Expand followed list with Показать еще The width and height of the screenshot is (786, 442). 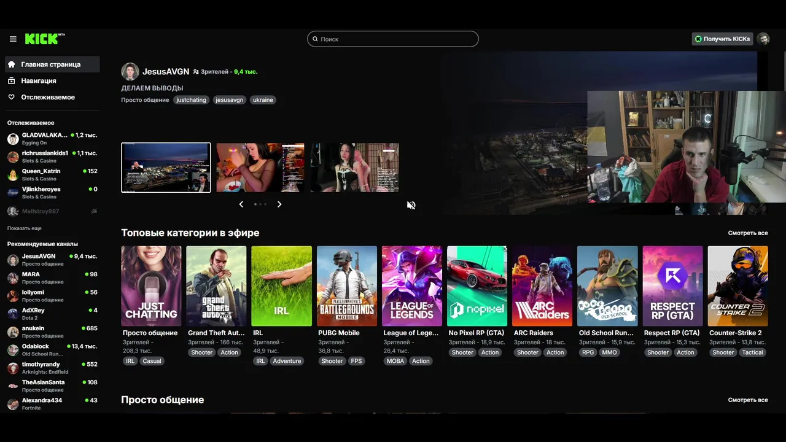(x=25, y=228)
